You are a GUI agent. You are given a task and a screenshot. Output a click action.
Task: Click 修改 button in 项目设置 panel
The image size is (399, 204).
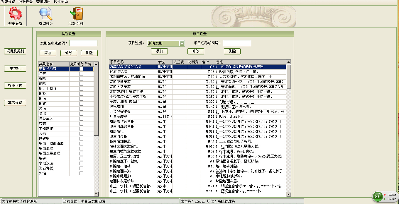(x=196, y=51)
